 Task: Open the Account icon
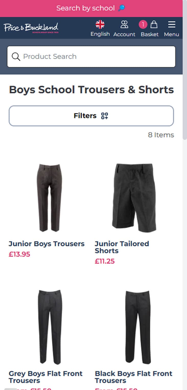click(x=124, y=25)
